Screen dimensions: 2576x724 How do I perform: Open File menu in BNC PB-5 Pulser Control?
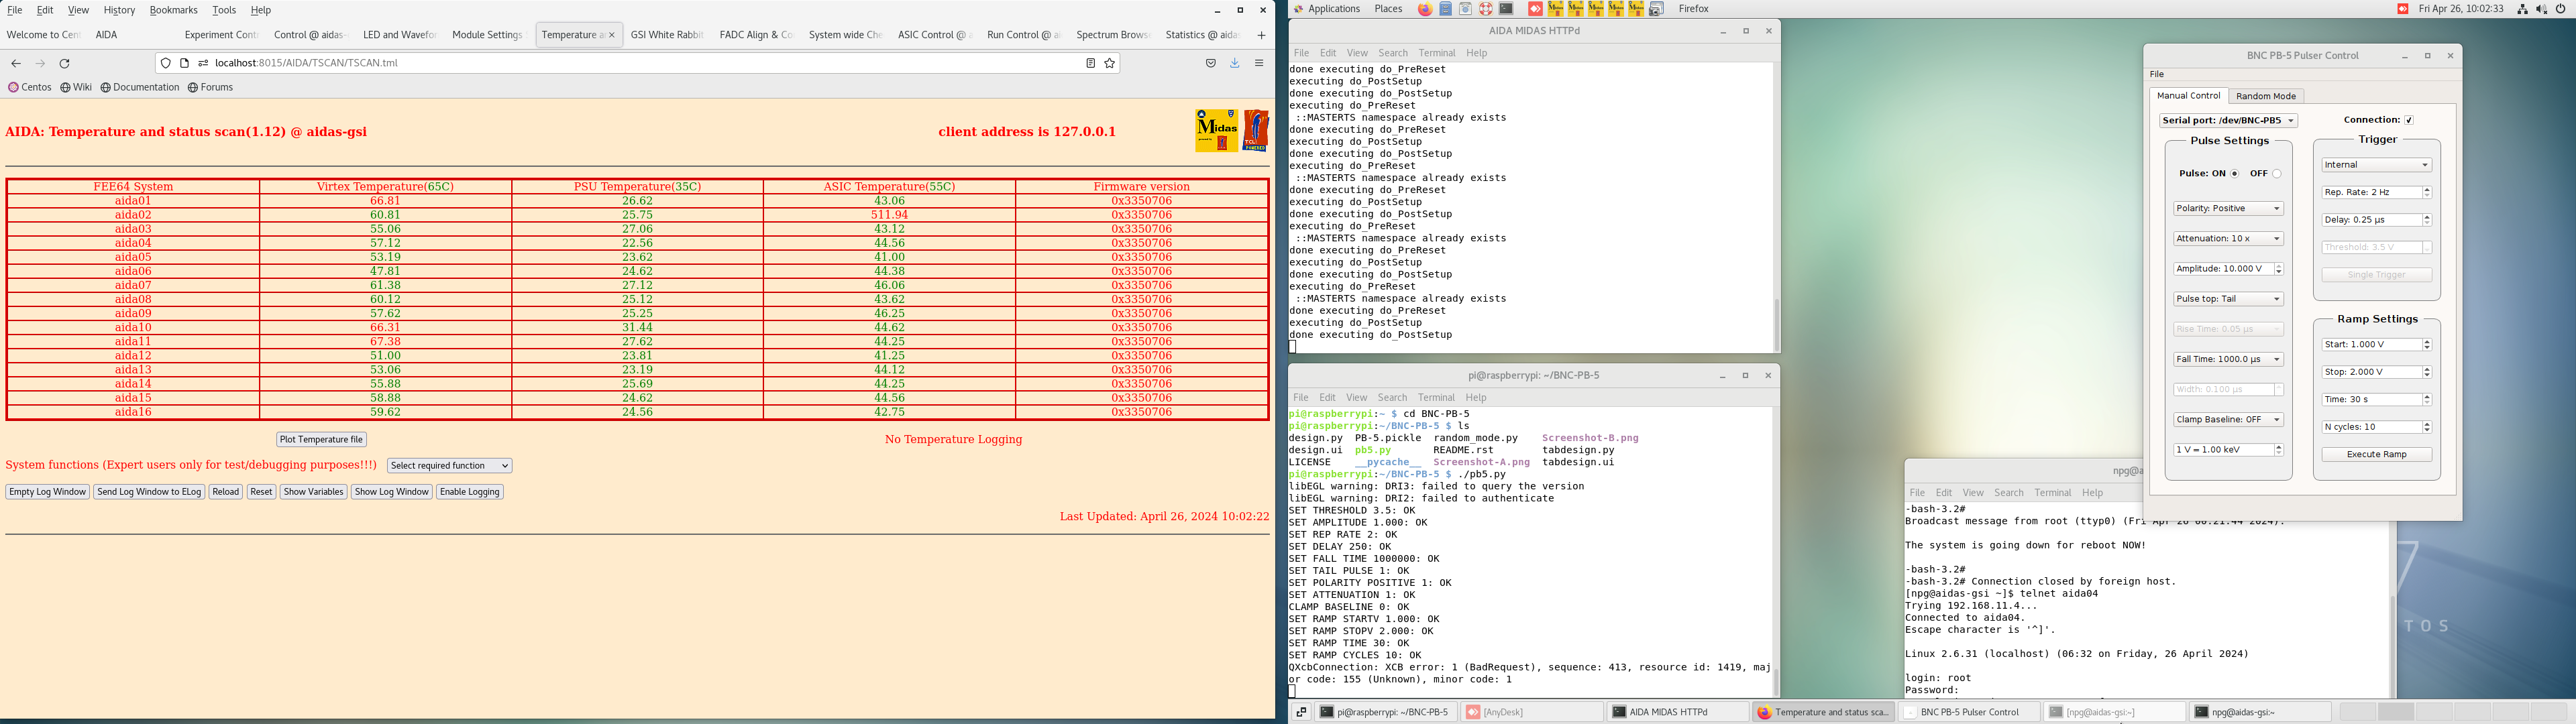[x=2157, y=74]
